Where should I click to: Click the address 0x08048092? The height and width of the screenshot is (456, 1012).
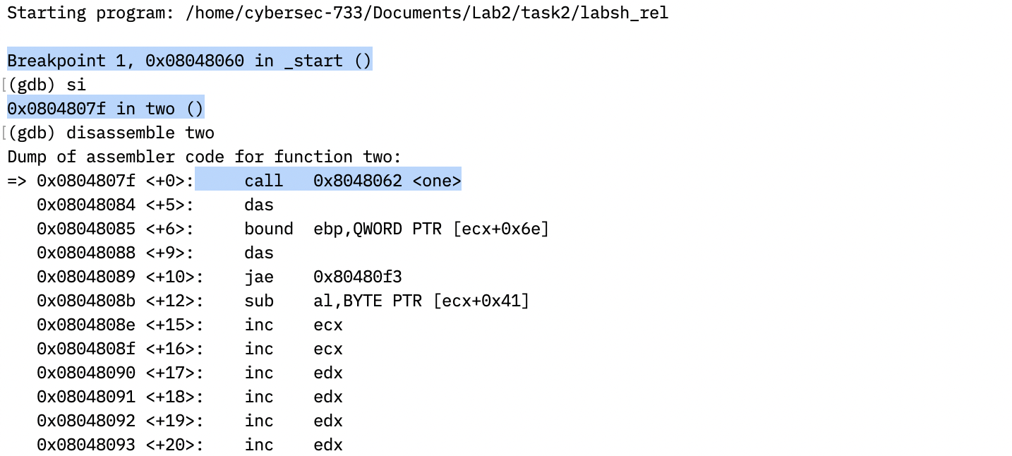coord(85,421)
